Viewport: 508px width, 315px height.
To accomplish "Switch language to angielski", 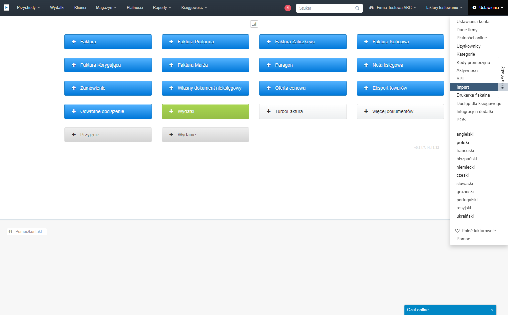I will pyautogui.click(x=465, y=134).
